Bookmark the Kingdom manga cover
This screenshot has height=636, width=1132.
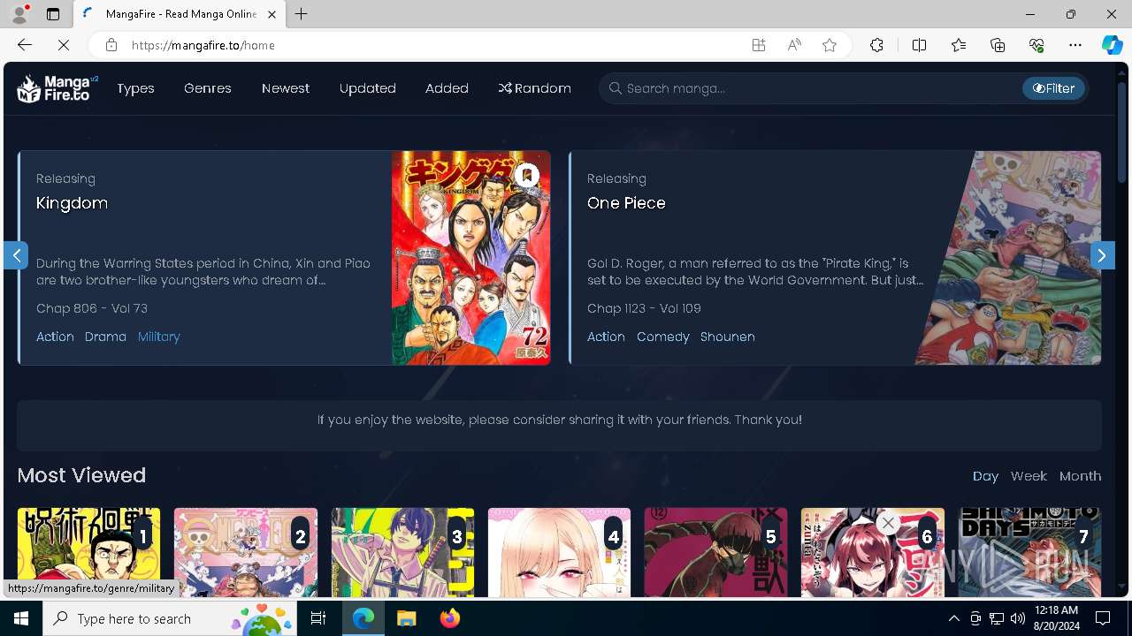tap(527, 176)
